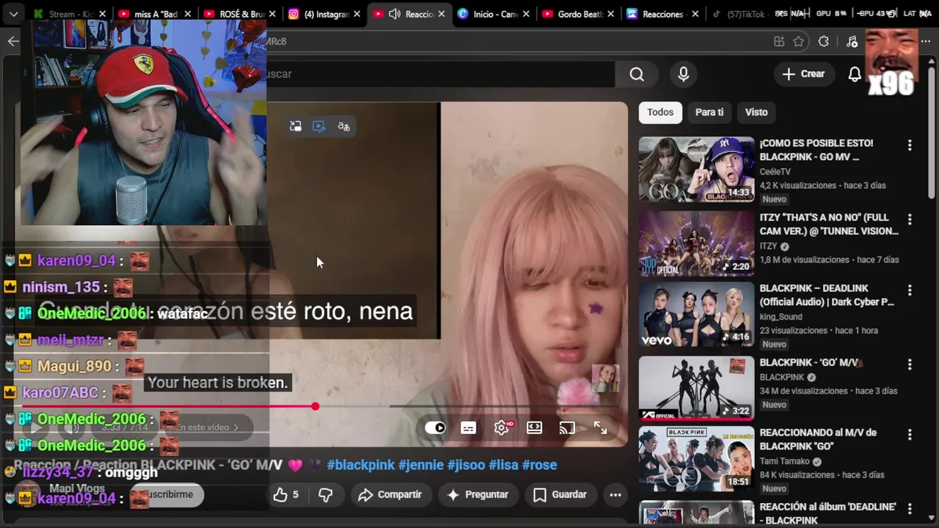This screenshot has width=939, height=528.
Task: Click the YouTube Buscar search field
Action: (x=440, y=74)
